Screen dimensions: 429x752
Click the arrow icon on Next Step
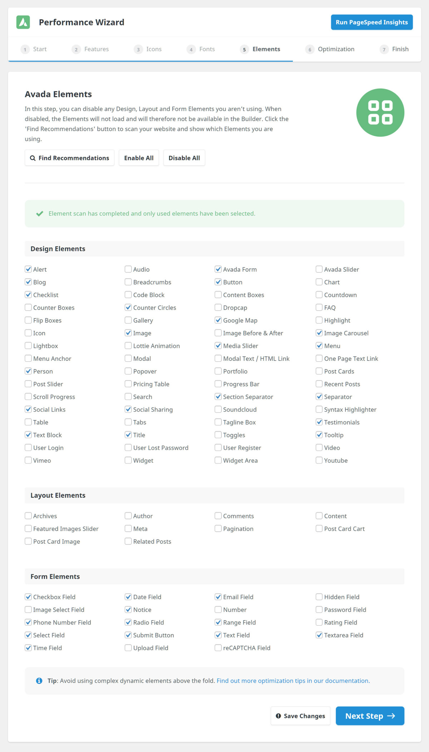(x=391, y=716)
